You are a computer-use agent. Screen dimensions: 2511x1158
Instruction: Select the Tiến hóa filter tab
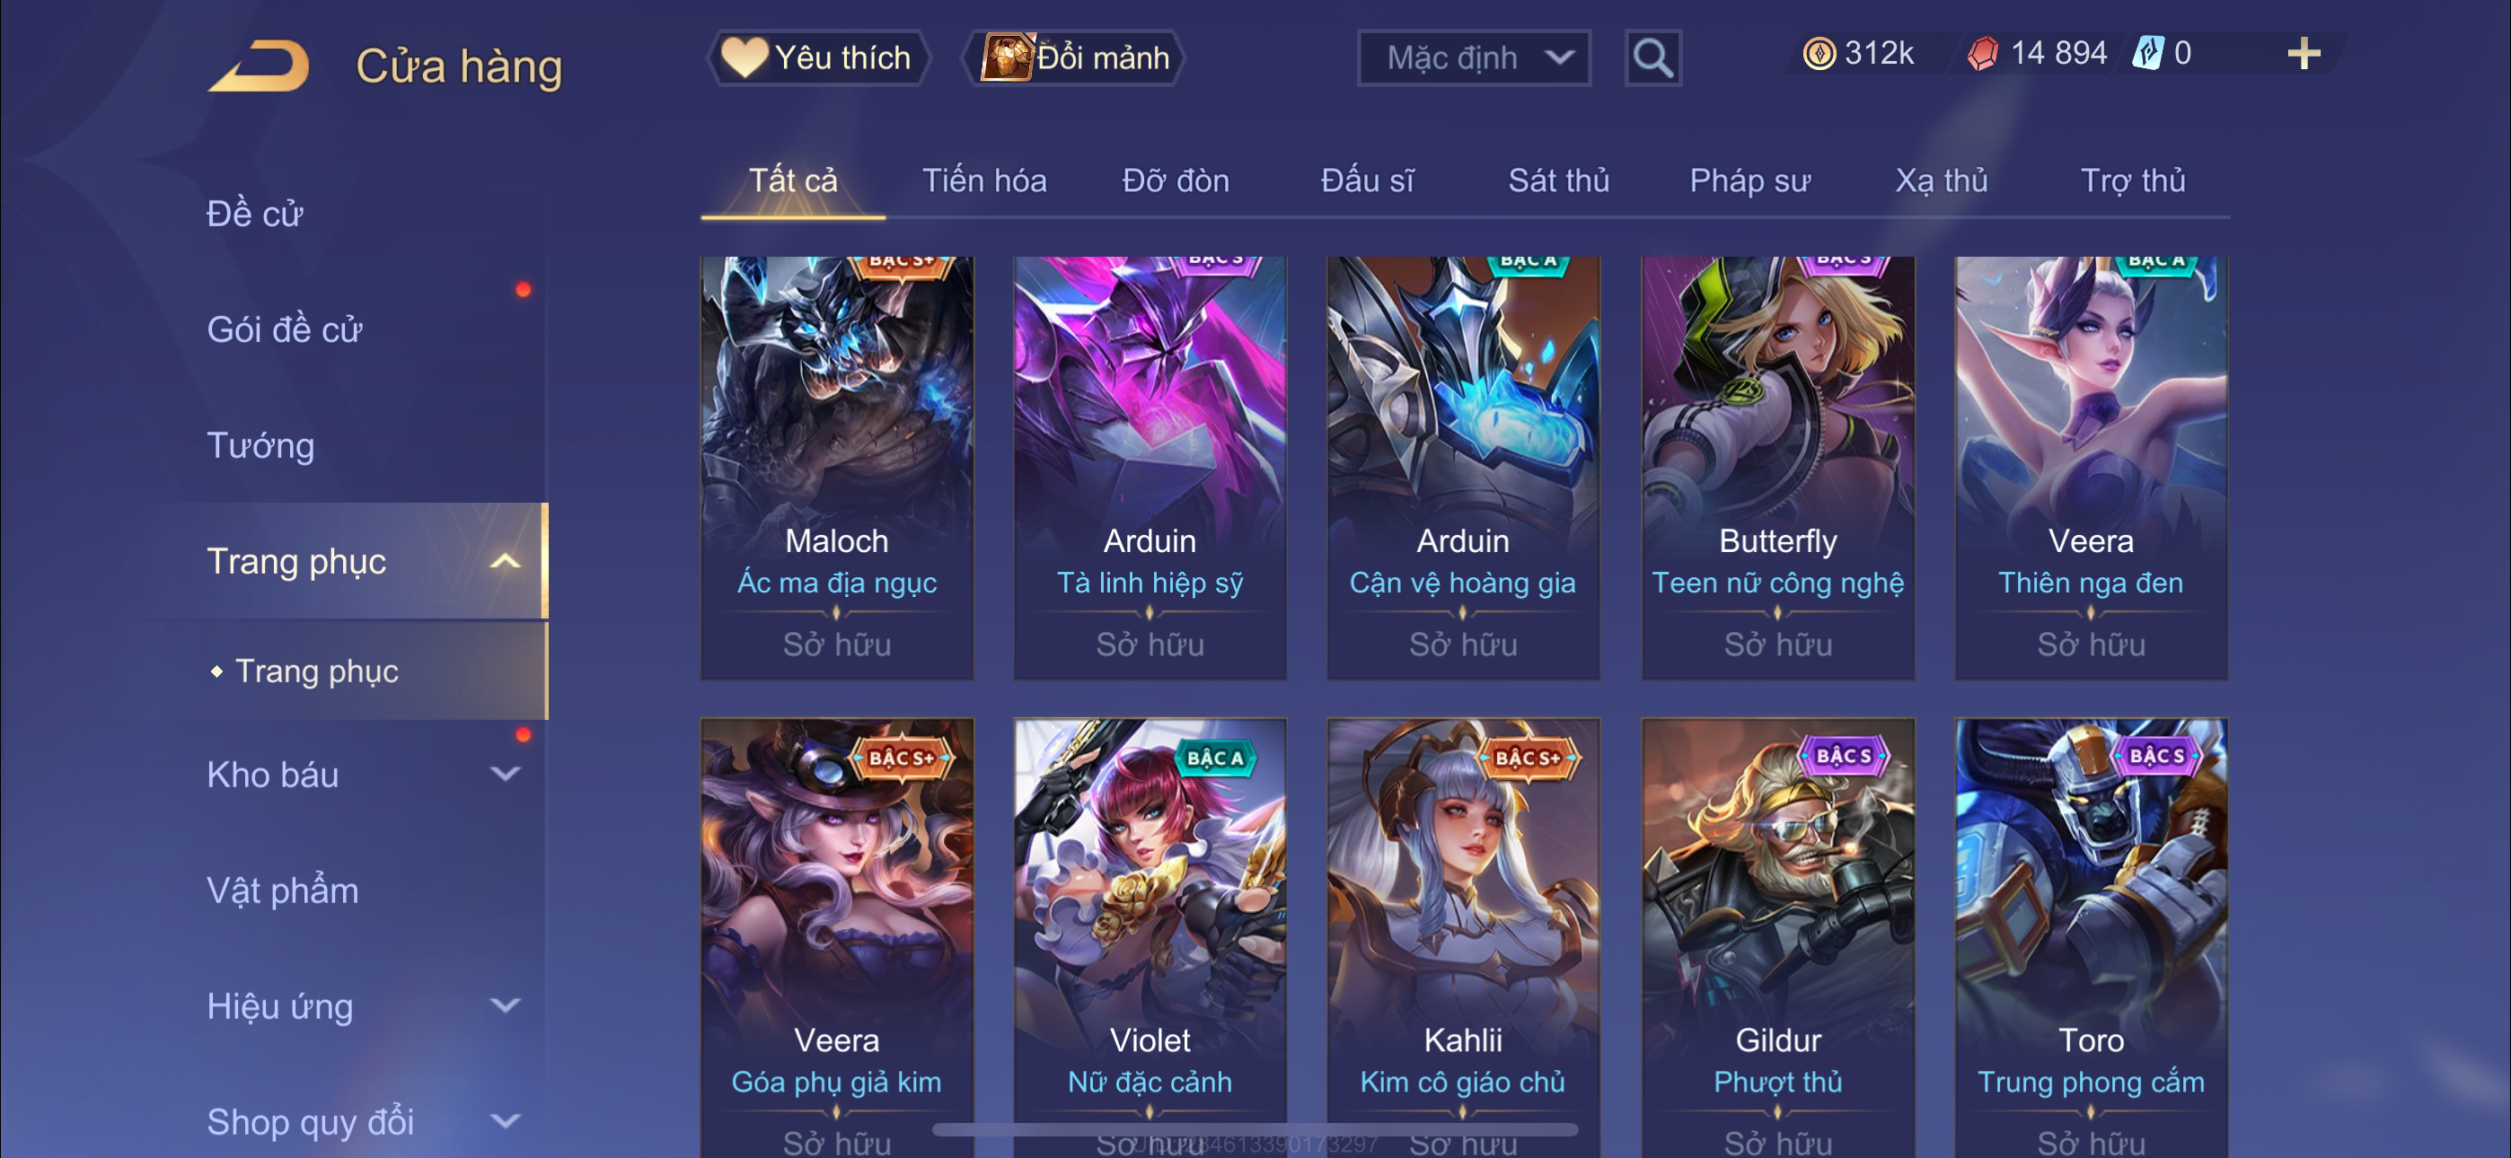click(984, 180)
